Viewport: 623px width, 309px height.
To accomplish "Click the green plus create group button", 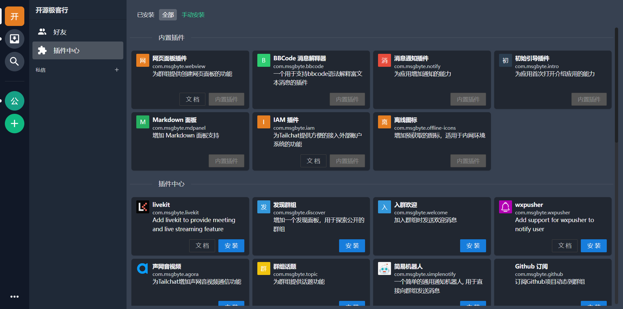I will coord(15,124).
